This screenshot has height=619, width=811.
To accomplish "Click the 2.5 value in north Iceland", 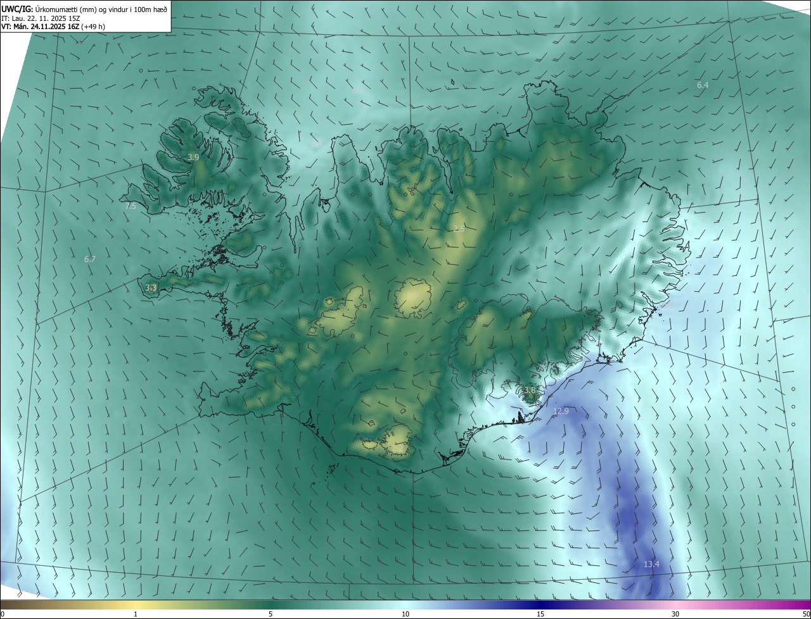I will point(459,228).
